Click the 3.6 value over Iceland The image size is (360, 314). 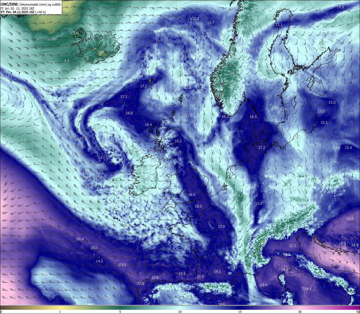75,33
